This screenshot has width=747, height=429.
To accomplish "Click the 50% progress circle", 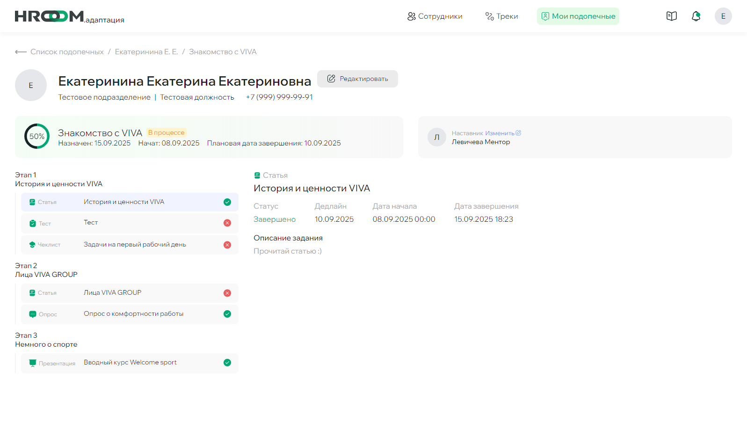I will click(x=37, y=136).
